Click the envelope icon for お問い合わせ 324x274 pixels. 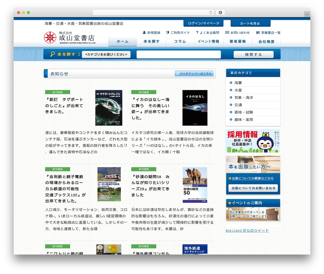click(x=227, y=33)
